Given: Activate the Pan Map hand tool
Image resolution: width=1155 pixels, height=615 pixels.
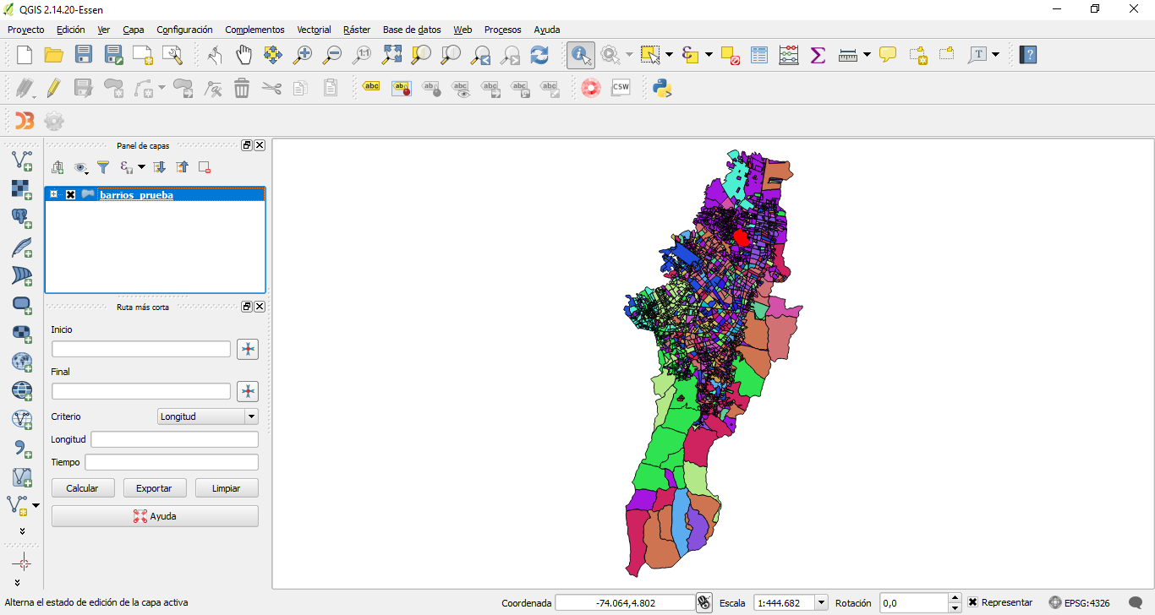Looking at the screenshot, I should [244, 54].
